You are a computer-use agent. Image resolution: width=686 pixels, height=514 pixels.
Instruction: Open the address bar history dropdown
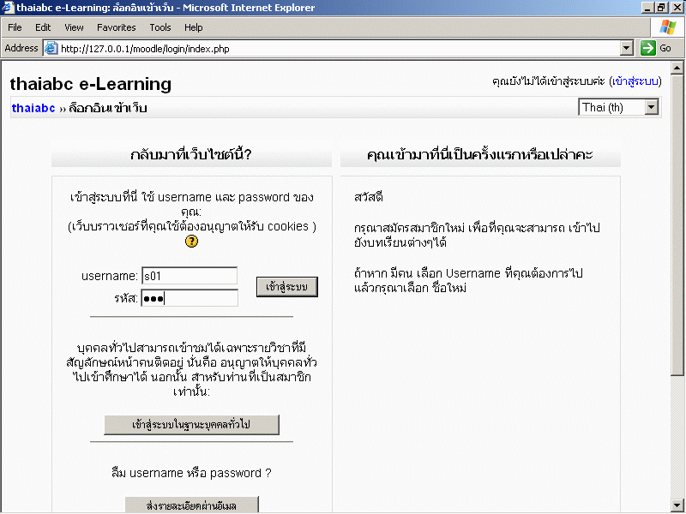coord(626,49)
